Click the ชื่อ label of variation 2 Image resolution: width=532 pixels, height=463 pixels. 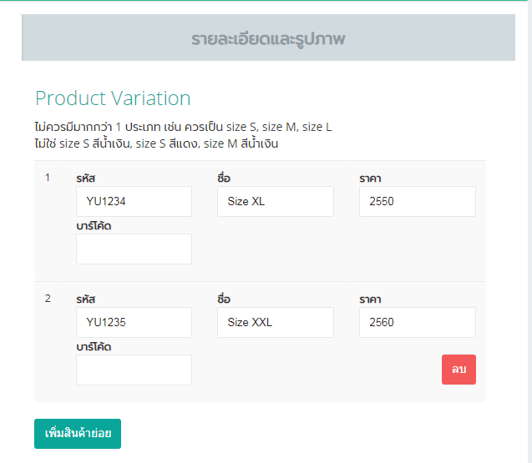[224, 299]
